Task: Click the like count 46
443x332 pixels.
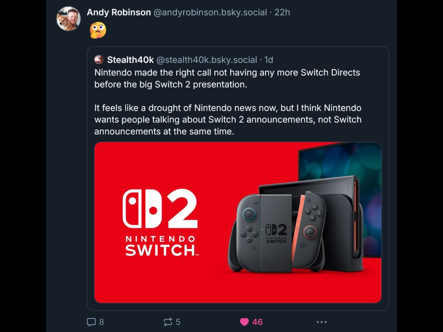Action: (257, 322)
